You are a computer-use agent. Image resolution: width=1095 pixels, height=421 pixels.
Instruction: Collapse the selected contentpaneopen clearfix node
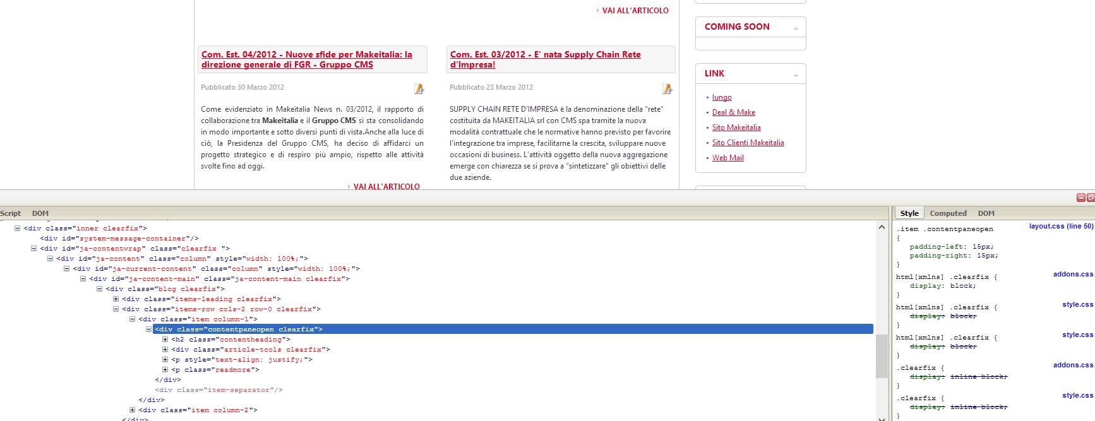148,329
